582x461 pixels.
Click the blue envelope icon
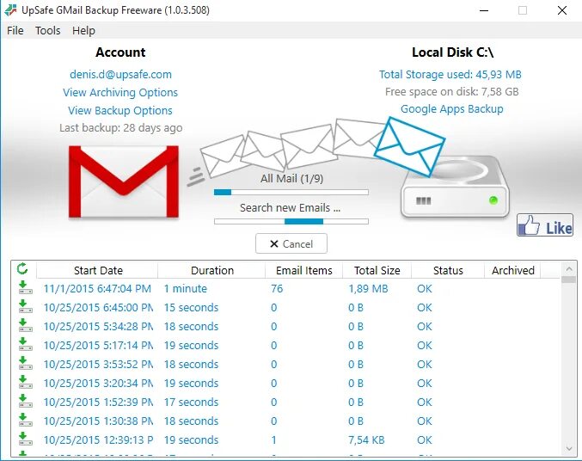[409, 146]
